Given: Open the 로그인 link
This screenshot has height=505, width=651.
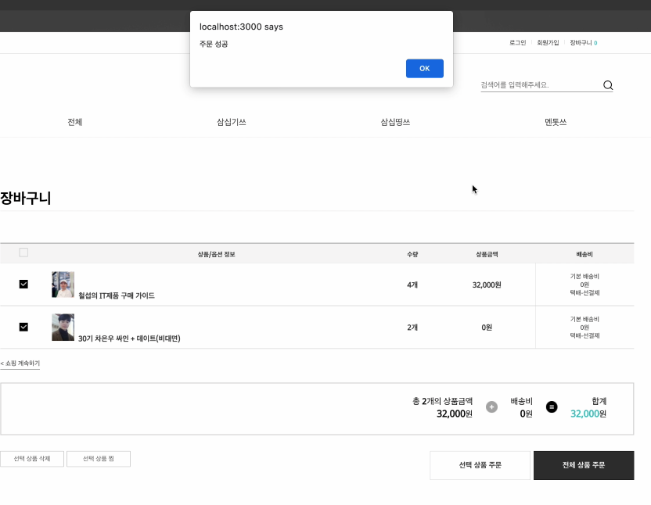Looking at the screenshot, I should (x=516, y=43).
